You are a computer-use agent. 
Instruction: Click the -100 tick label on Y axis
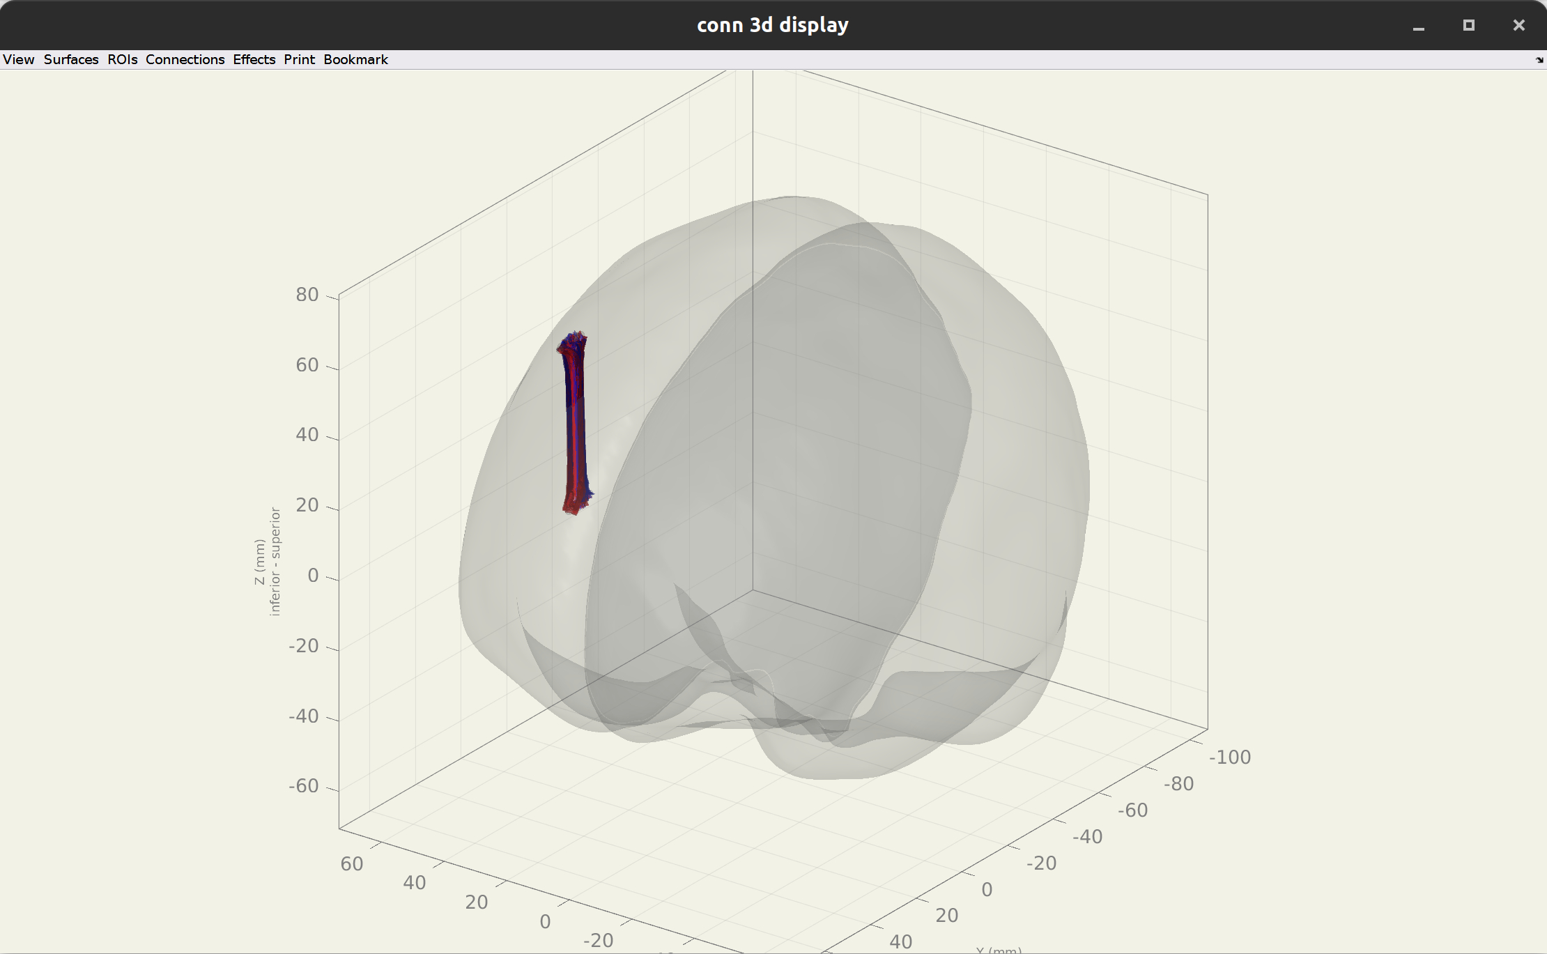[x=1230, y=757]
